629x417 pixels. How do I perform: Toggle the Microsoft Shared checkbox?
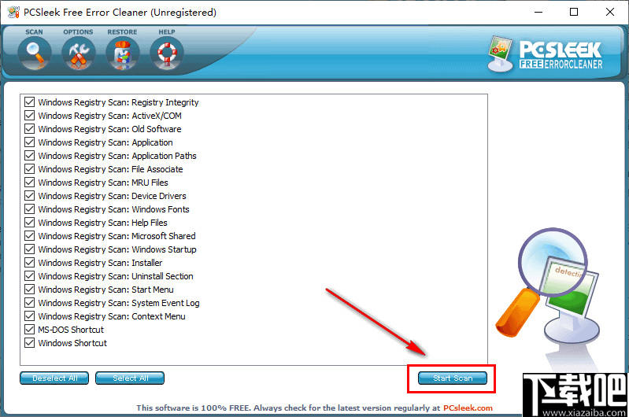click(x=29, y=236)
